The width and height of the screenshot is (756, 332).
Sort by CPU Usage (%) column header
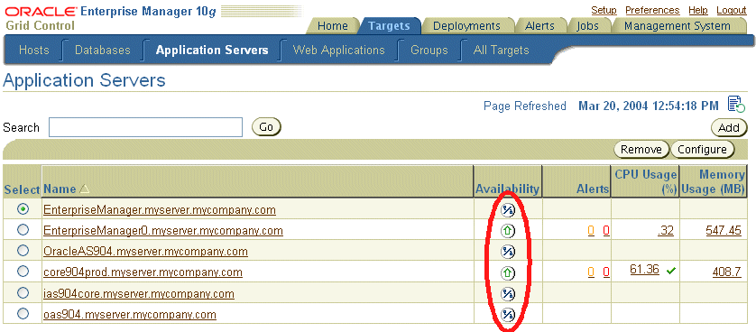(646, 181)
